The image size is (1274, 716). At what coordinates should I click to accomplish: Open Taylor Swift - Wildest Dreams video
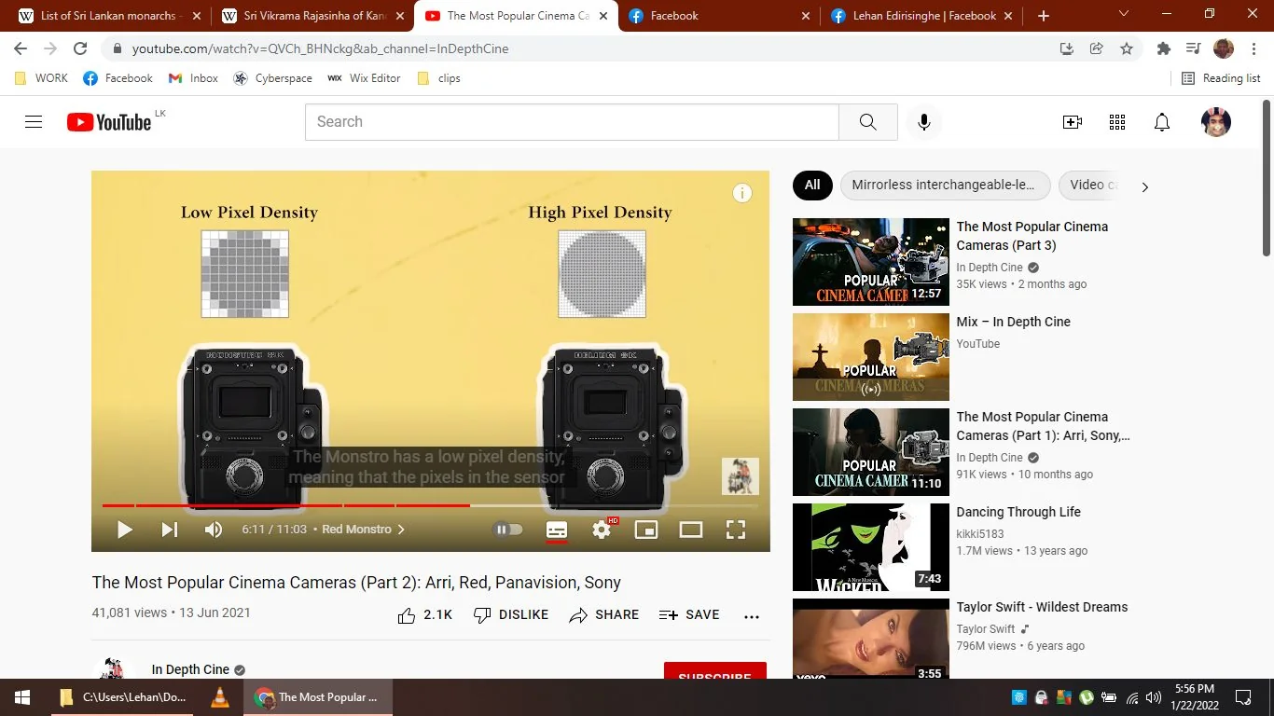(x=1042, y=607)
